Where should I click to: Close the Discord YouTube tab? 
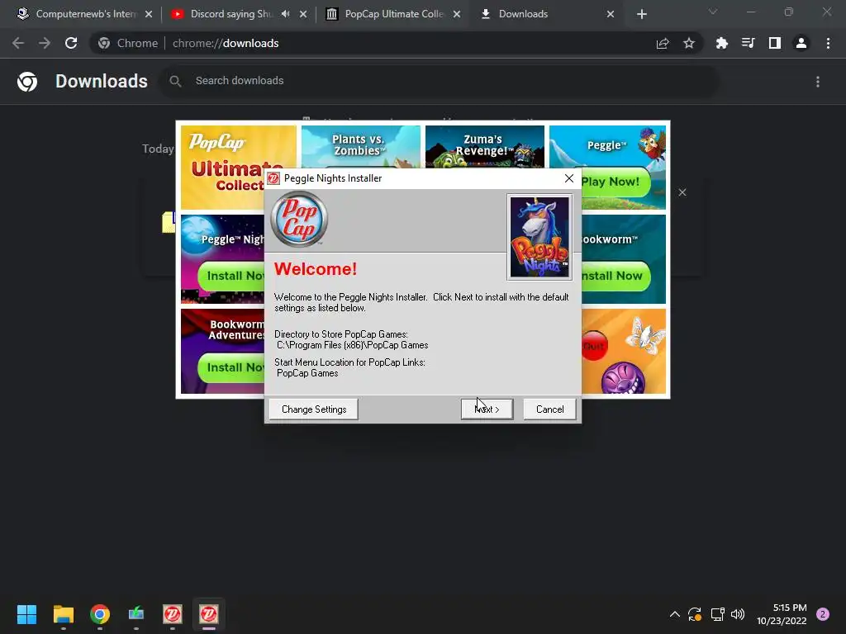click(x=303, y=14)
